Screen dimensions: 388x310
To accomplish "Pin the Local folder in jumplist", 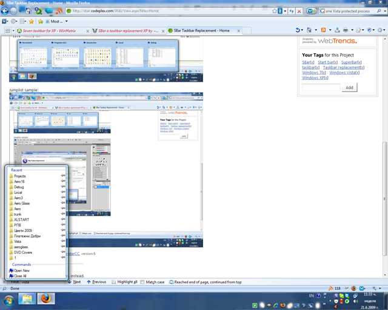I will (63, 191).
